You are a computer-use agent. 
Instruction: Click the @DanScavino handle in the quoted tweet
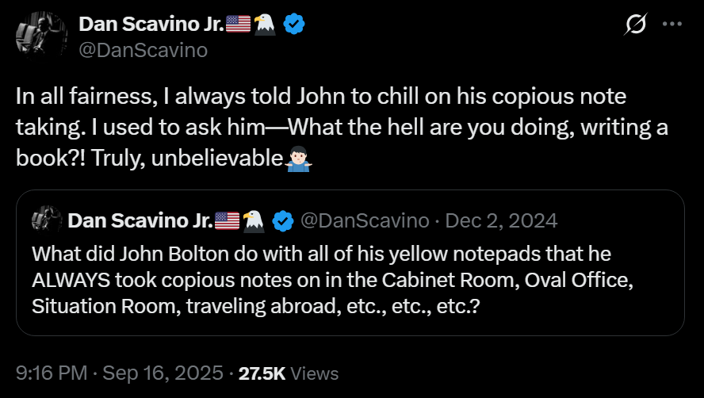[364, 220]
